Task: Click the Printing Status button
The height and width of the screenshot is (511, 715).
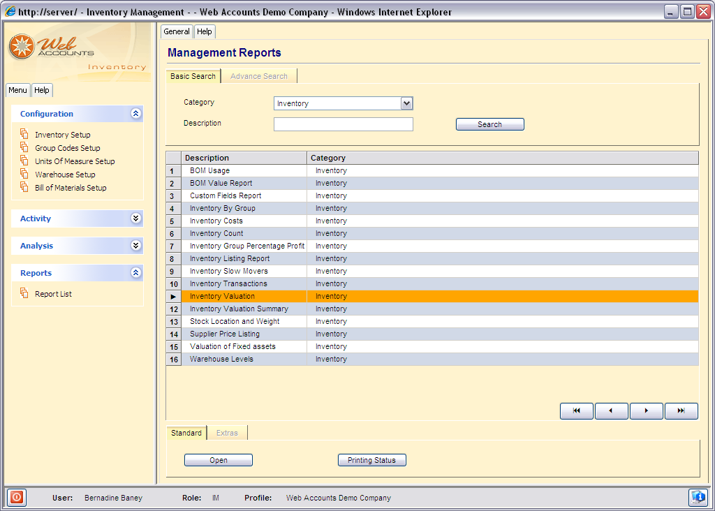Action: click(x=371, y=460)
